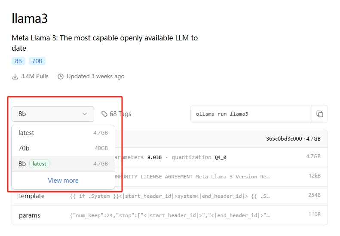Select the latest 4.7GB option
The width and height of the screenshot is (340, 236).
63,133
